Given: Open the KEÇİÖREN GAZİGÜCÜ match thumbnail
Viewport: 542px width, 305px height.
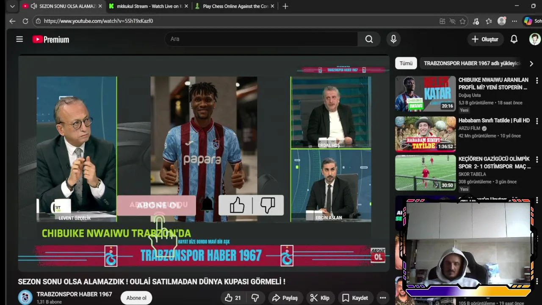Looking at the screenshot, I should point(426,173).
